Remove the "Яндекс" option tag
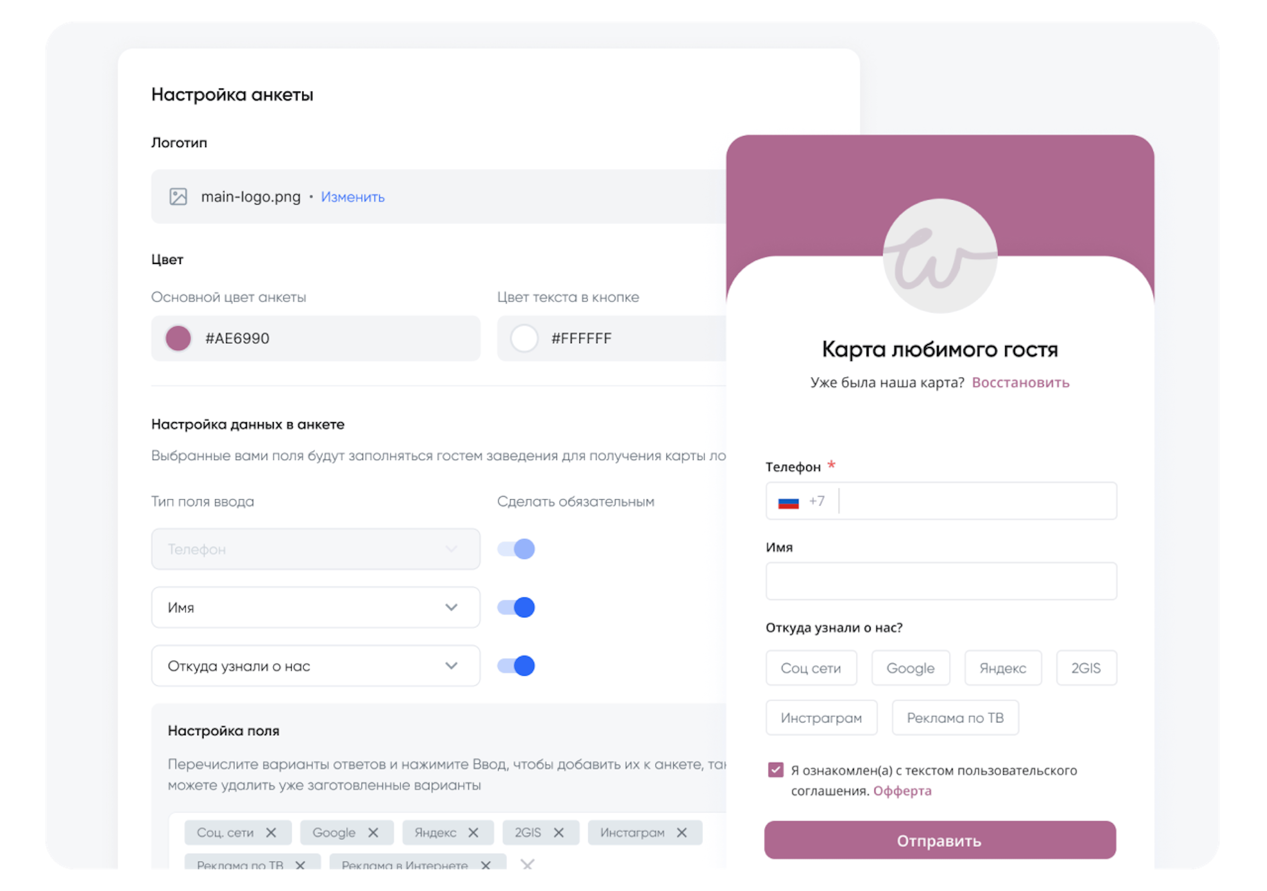1267x891 pixels. pos(473,833)
